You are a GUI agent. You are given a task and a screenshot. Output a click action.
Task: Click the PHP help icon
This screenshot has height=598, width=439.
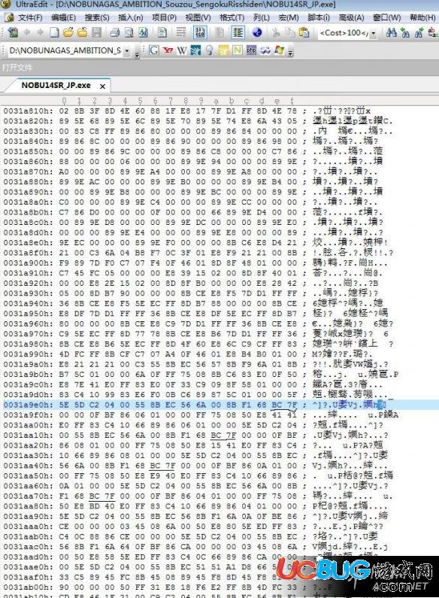tap(252, 50)
